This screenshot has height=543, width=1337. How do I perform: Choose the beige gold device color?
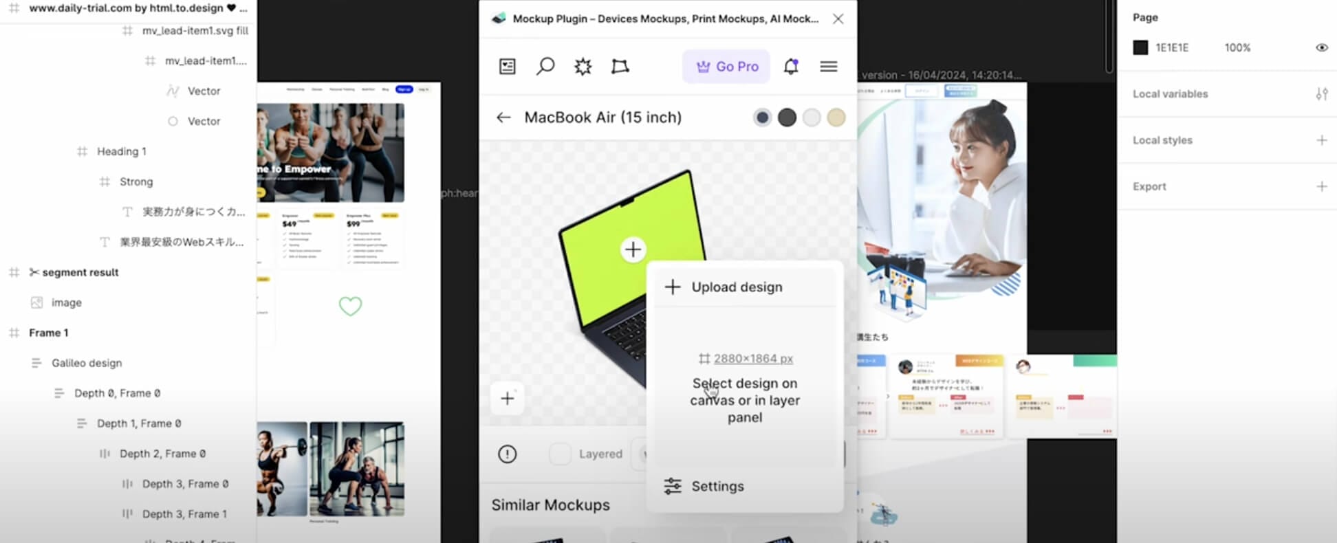(836, 118)
